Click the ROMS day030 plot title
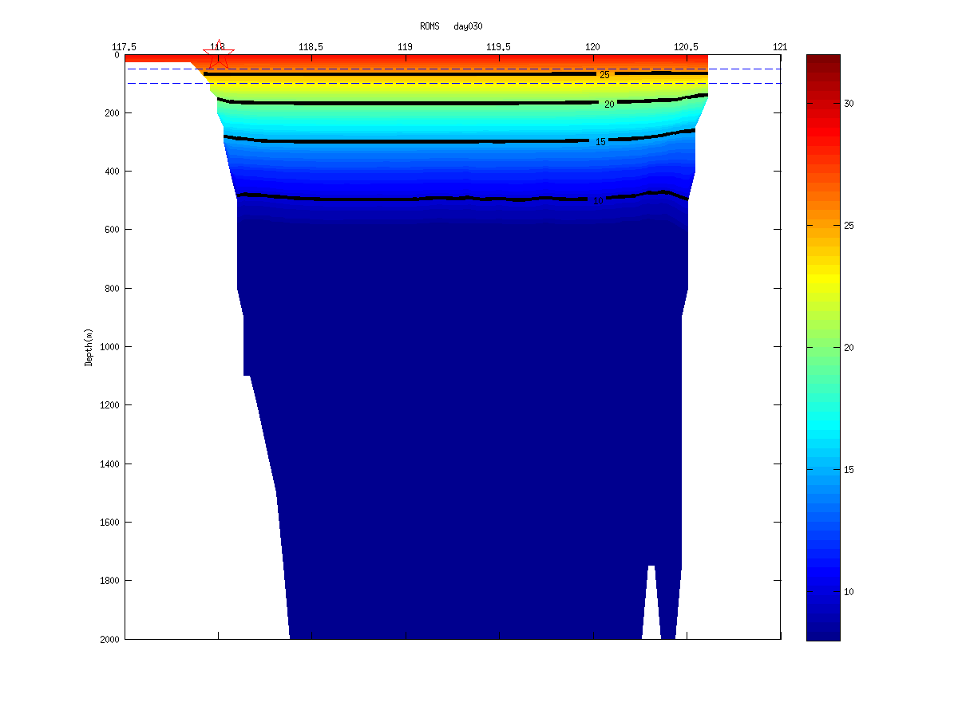 [x=451, y=26]
